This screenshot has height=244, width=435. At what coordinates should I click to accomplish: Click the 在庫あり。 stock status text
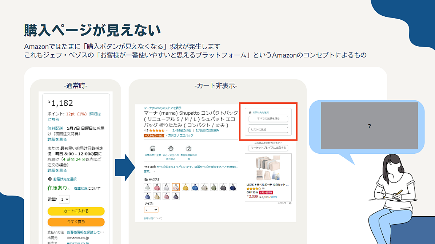tap(59, 188)
